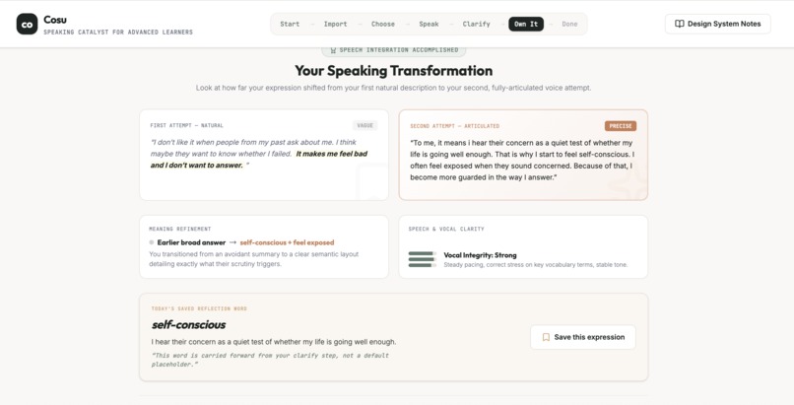Open the Speak step
Image resolution: width=794 pixels, height=405 pixels.
tap(429, 24)
